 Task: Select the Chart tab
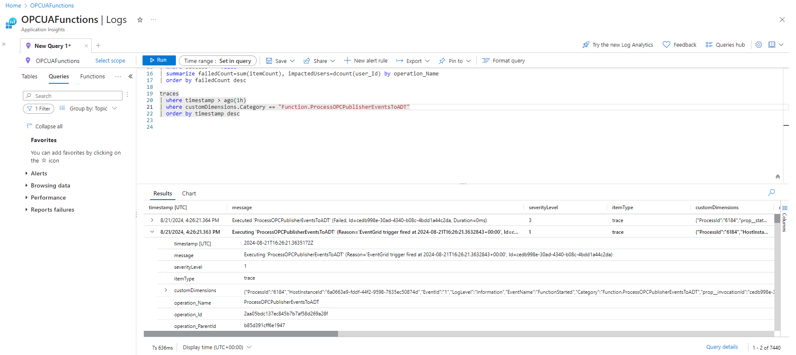pos(189,194)
